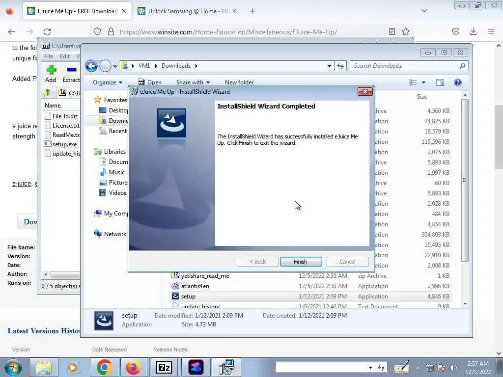Select License.txt in 7-Zip list
Image resolution: width=503 pixels, height=377 pixels.
pyautogui.click(x=62, y=125)
